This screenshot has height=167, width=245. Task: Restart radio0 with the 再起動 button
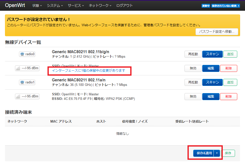[193, 54]
